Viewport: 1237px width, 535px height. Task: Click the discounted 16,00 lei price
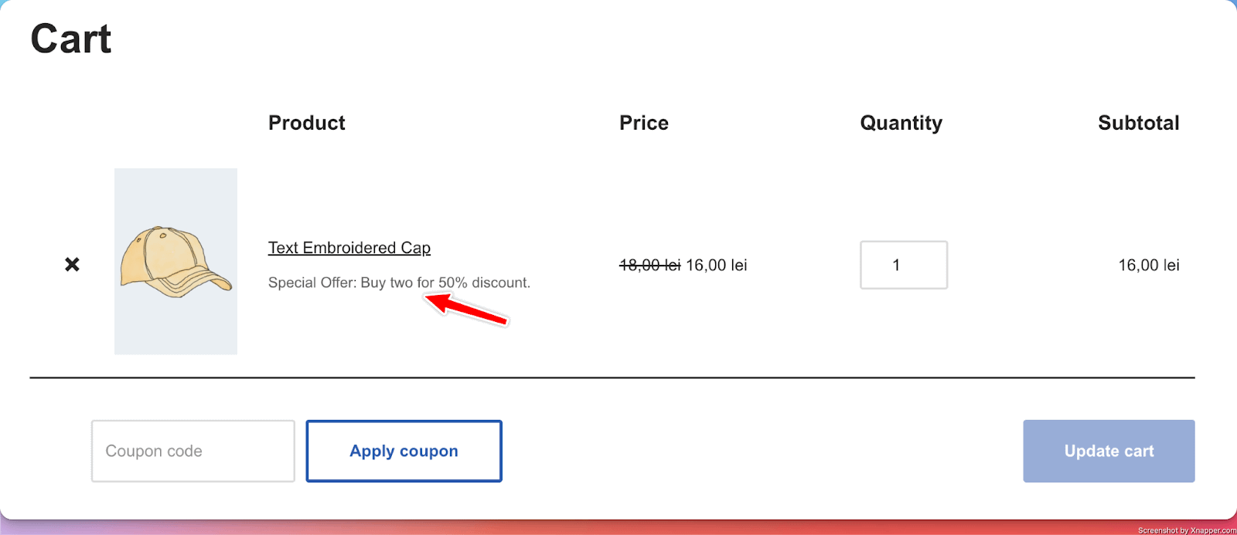716,266
